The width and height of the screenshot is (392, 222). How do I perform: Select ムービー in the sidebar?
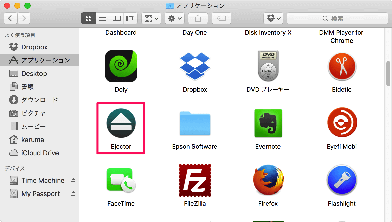coord(40,126)
